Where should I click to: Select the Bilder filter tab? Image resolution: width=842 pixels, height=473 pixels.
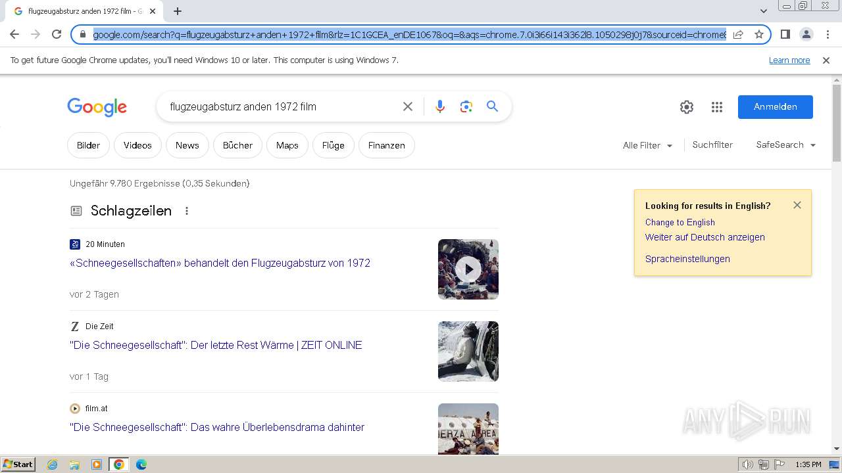pyautogui.click(x=88, y=145)
